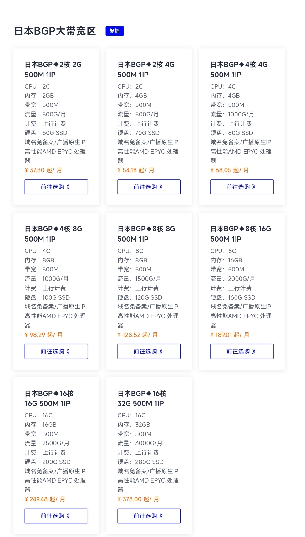This screenshot has width=305, height=537.
Task: Open purchase for 8核 16G plan
Action: [x=242, y=351]
